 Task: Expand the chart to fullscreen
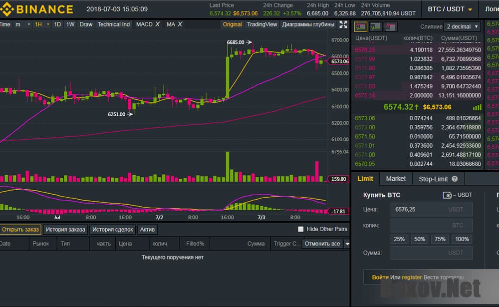tap(343, 24)
